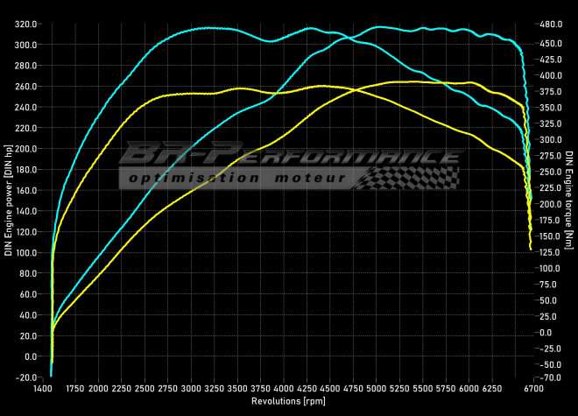Click the 480.0 tick on torque axis
The image size is (578, 416).
[x=551, y=24]
